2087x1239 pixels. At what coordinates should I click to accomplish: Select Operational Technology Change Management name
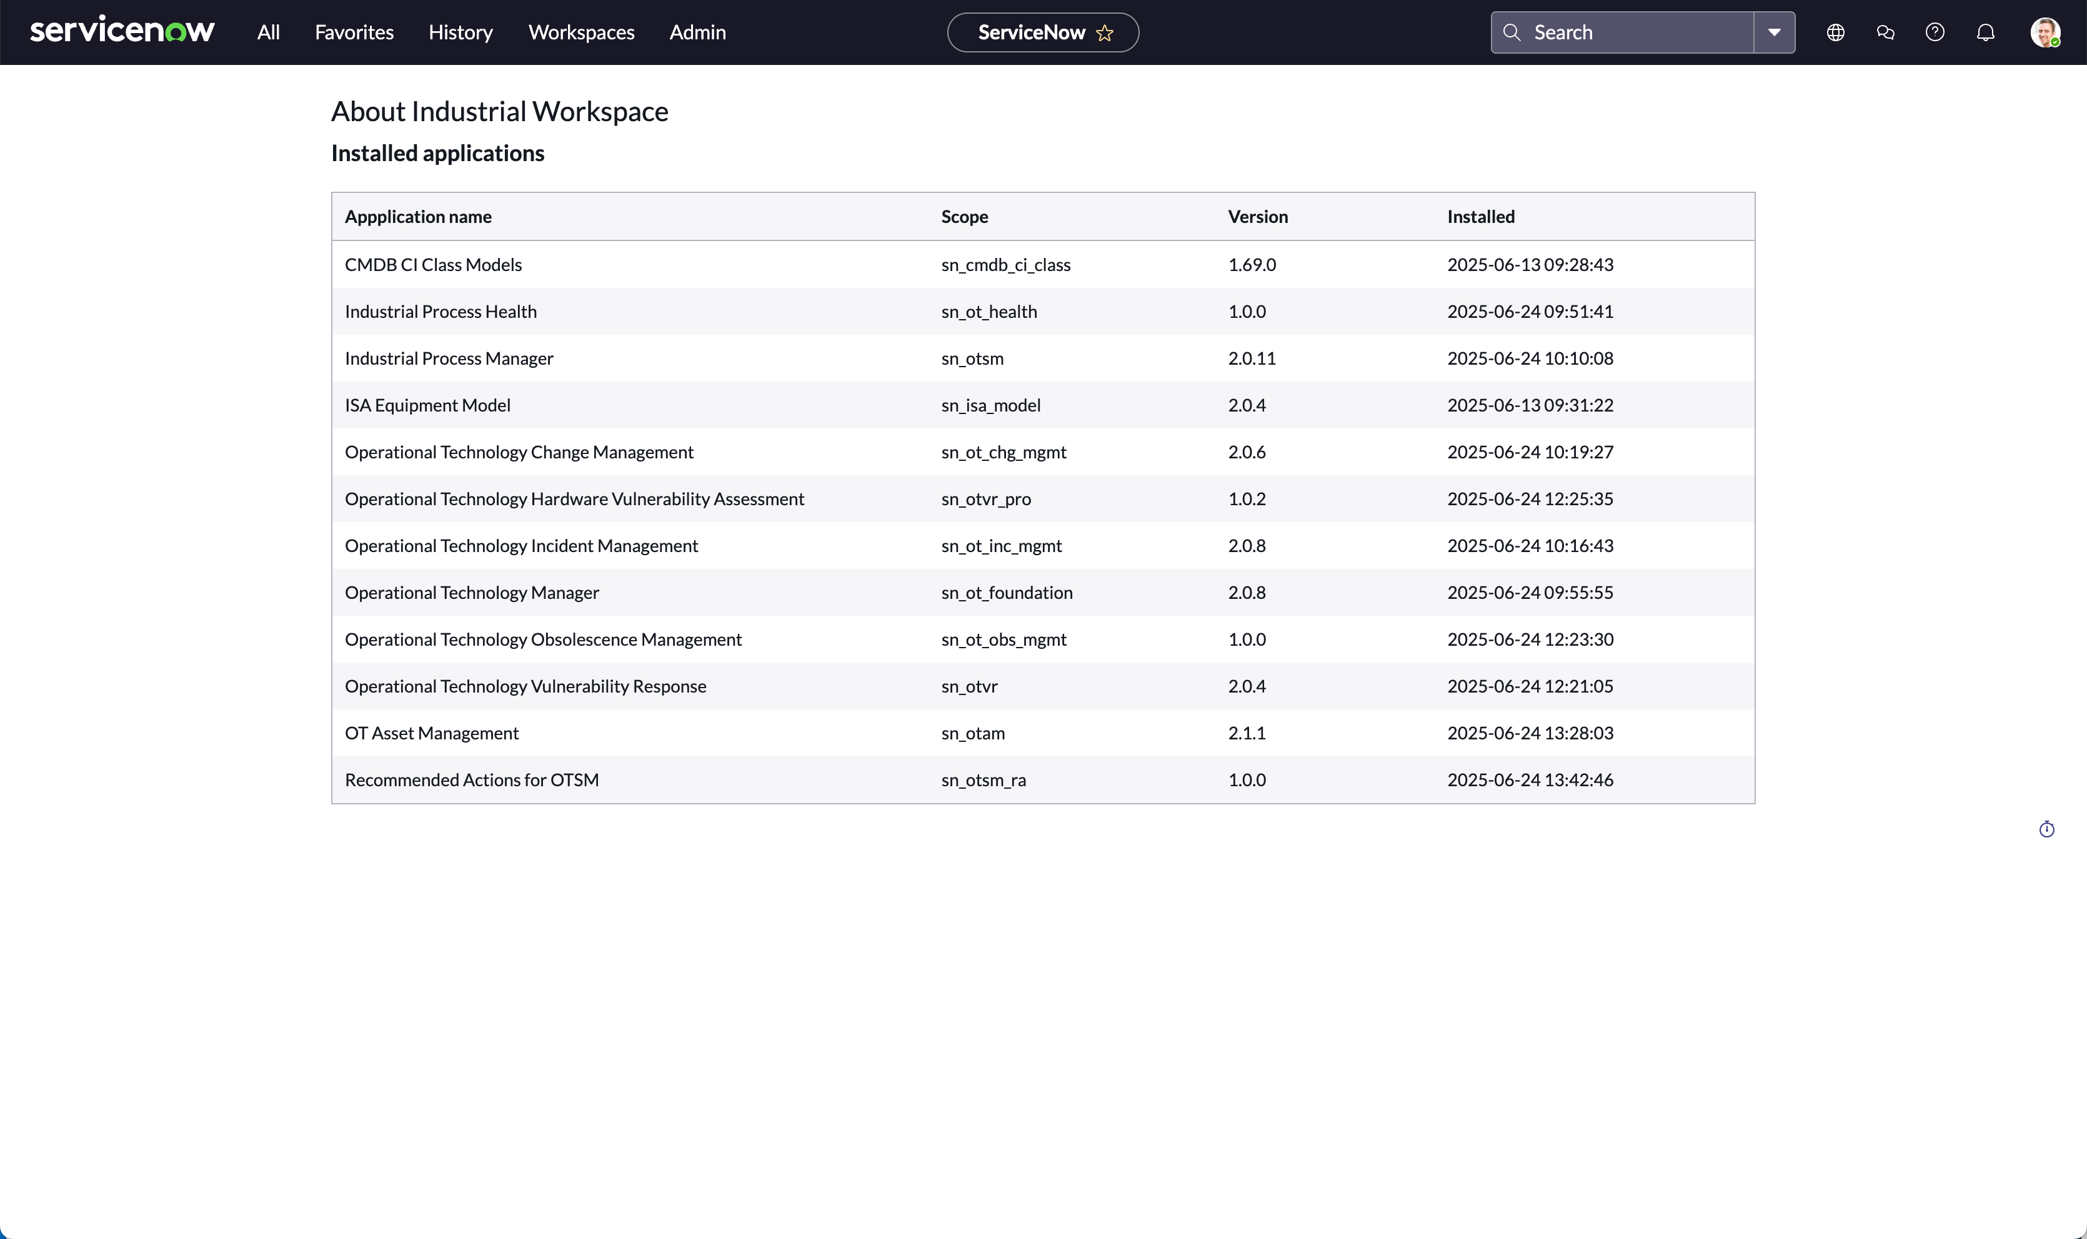click(519, 452)
